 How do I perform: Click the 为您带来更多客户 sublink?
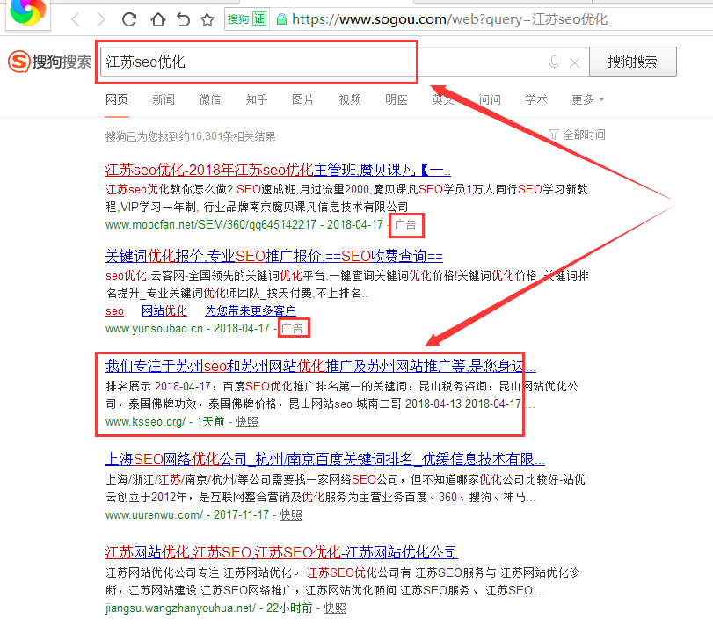pos(251,311)
